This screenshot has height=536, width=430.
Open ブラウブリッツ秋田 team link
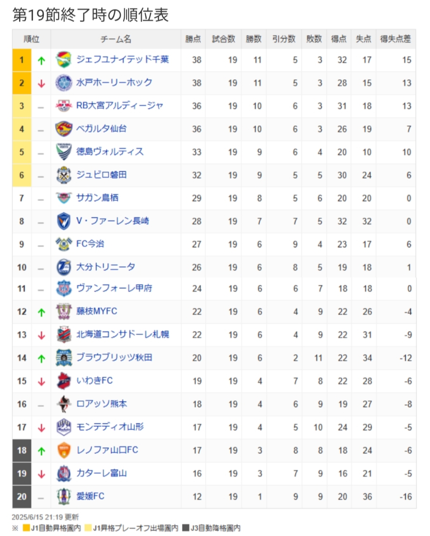114,357
